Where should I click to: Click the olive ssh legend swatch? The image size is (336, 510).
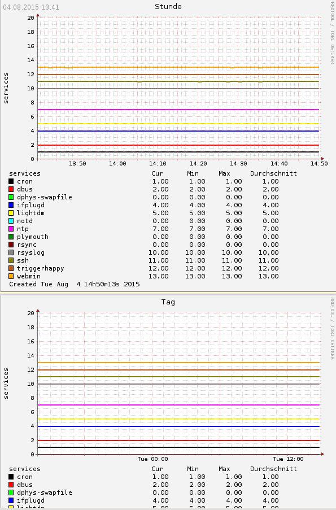coord(11,260)
